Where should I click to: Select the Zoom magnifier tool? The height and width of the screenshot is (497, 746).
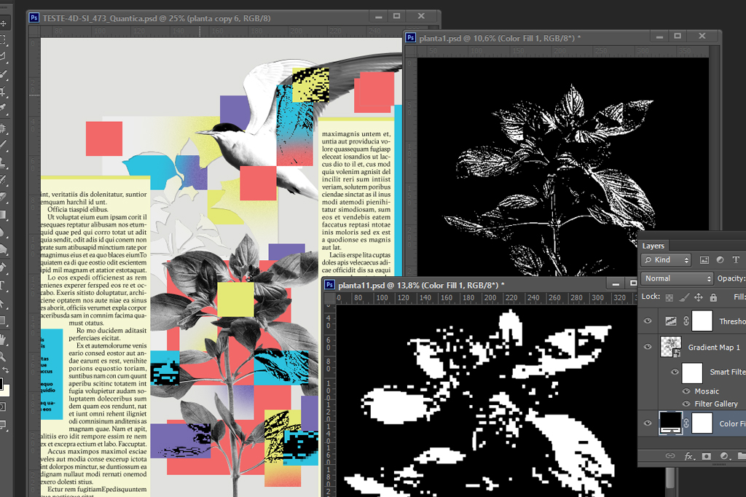[4, 356]
